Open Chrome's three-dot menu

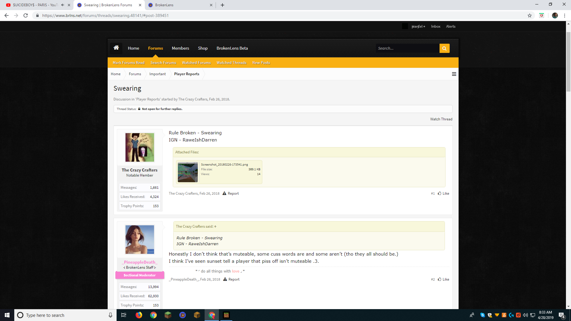564,15
